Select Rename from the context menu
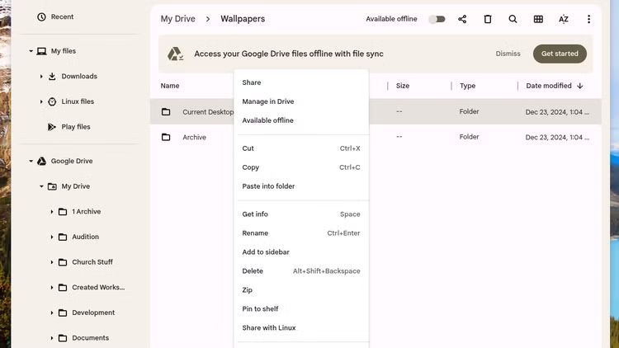Image resolution: width=619 pixels, height=348 pixels. click(255, 233)
